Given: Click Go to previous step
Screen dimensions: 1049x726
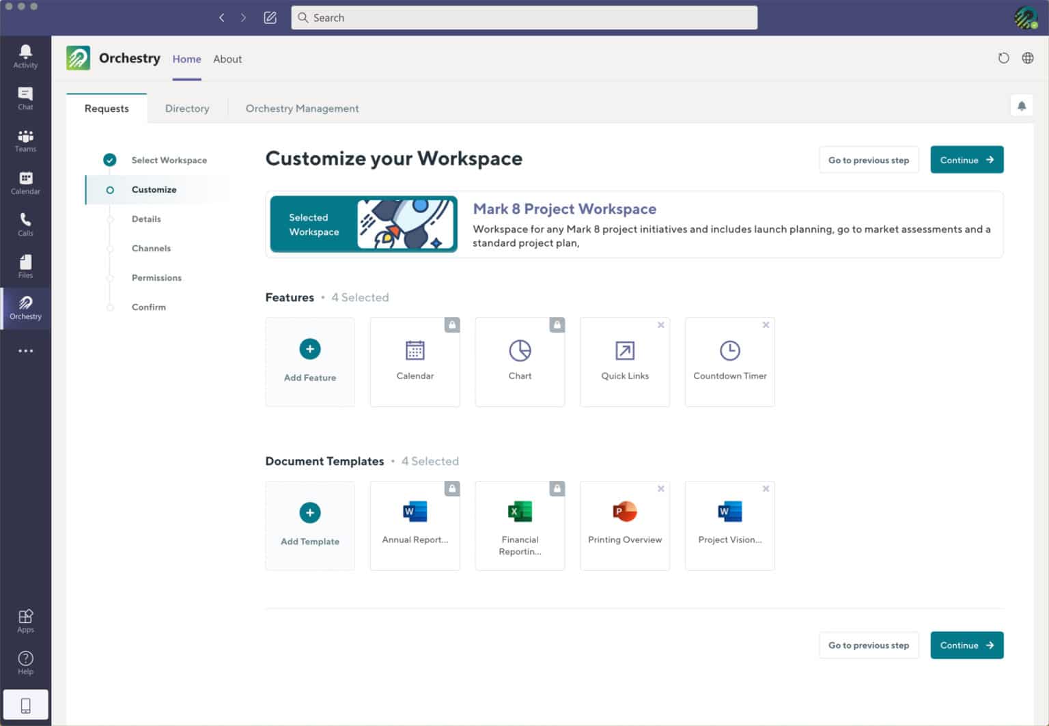Looking at the screenshot, I should pos(868,159).
